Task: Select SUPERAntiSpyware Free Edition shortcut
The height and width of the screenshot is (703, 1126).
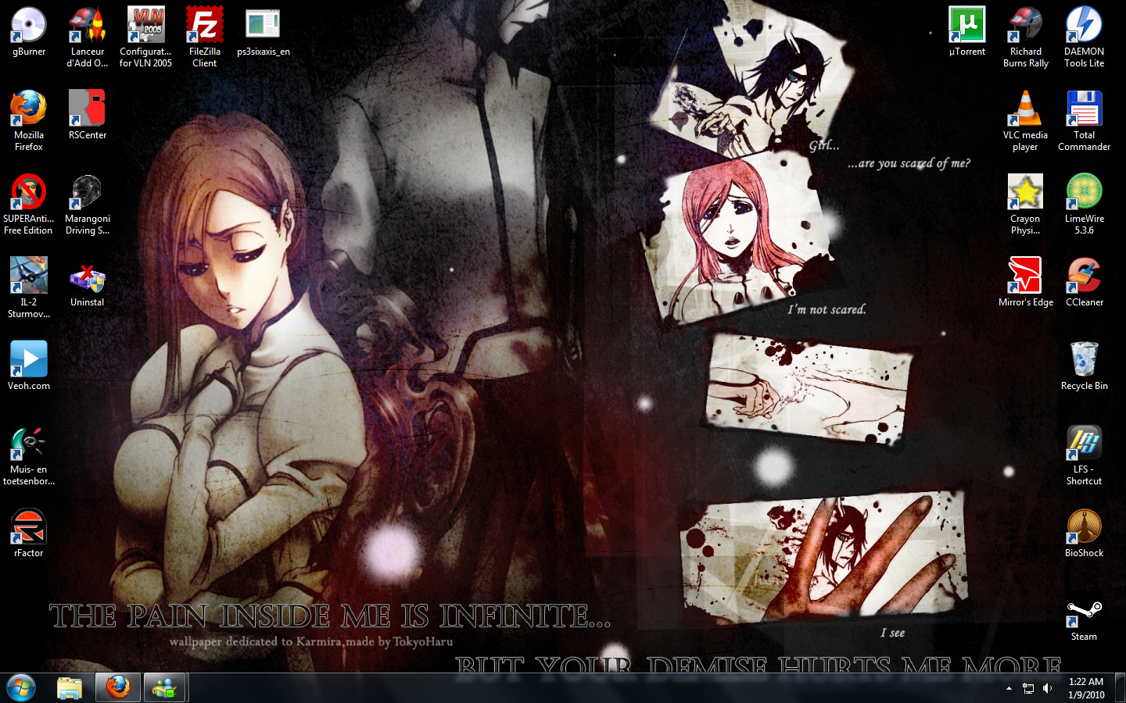Action: 29,204
